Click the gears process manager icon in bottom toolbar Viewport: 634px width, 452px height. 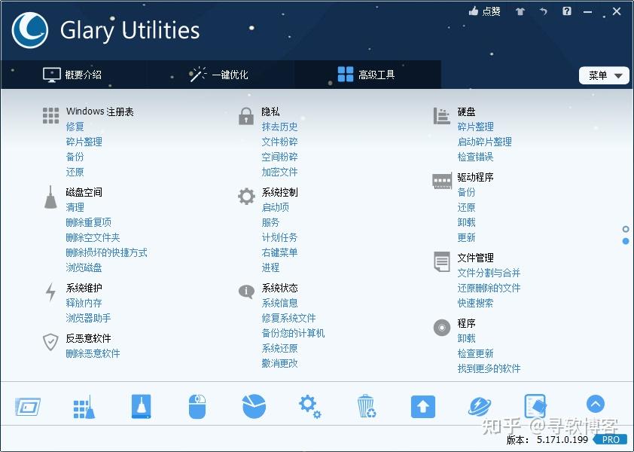[x=309, y=406]
